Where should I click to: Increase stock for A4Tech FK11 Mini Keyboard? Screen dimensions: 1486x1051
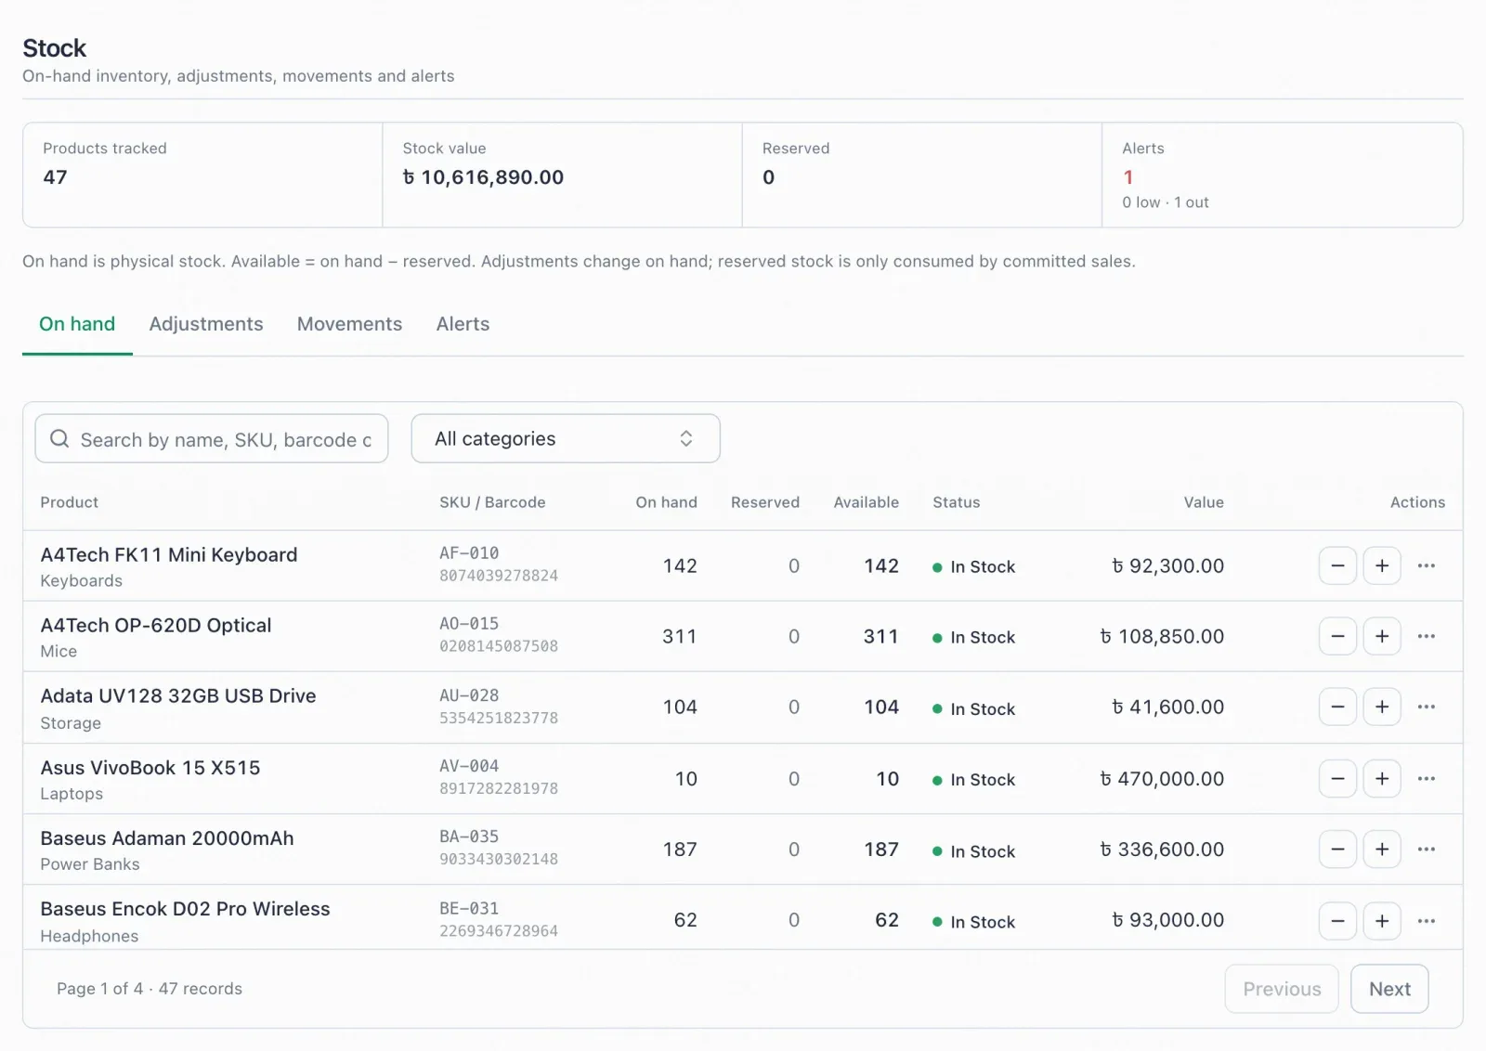click(x=1382, y=565)
